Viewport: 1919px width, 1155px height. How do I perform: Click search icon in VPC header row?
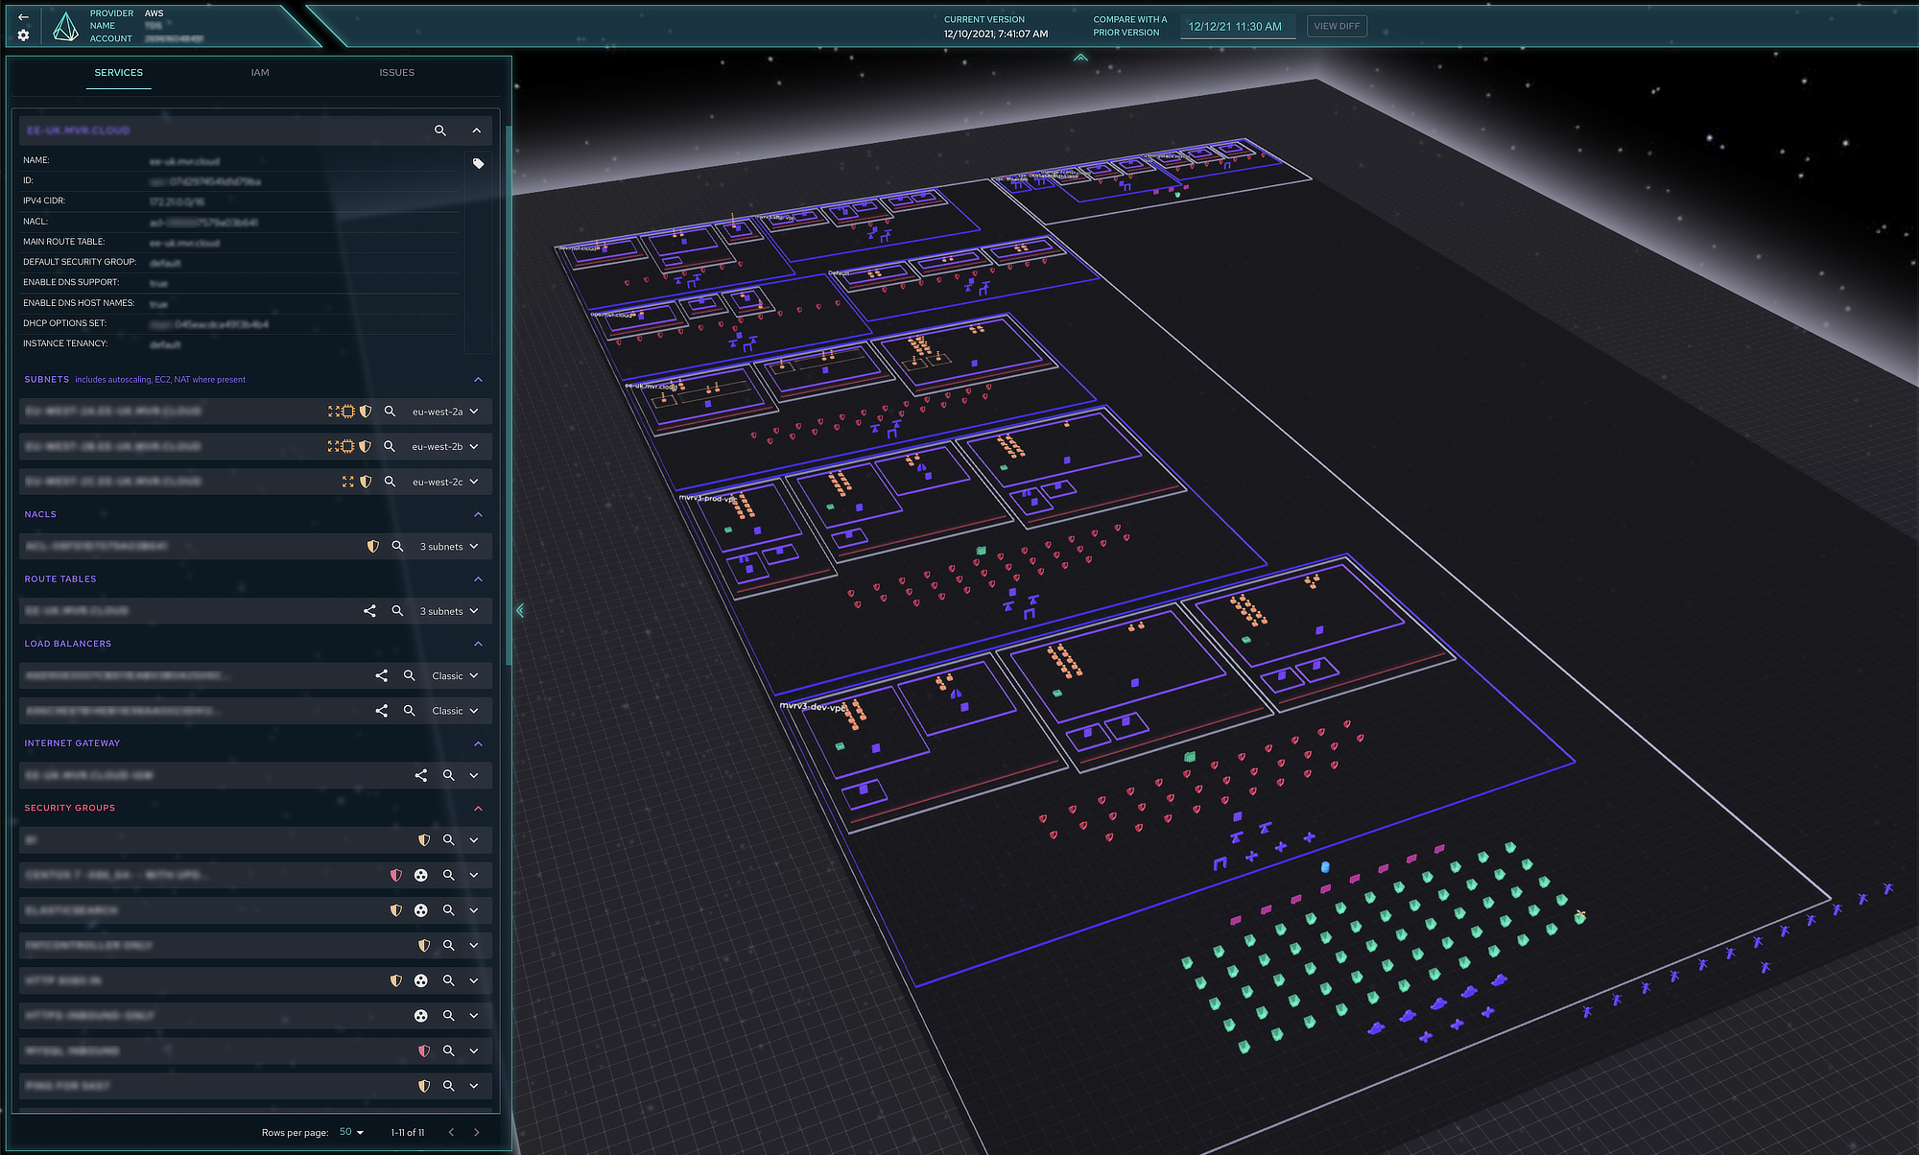[440, 130]
